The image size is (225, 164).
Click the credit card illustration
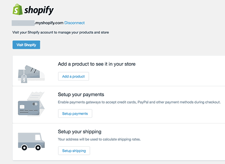(x=29, y=108)
